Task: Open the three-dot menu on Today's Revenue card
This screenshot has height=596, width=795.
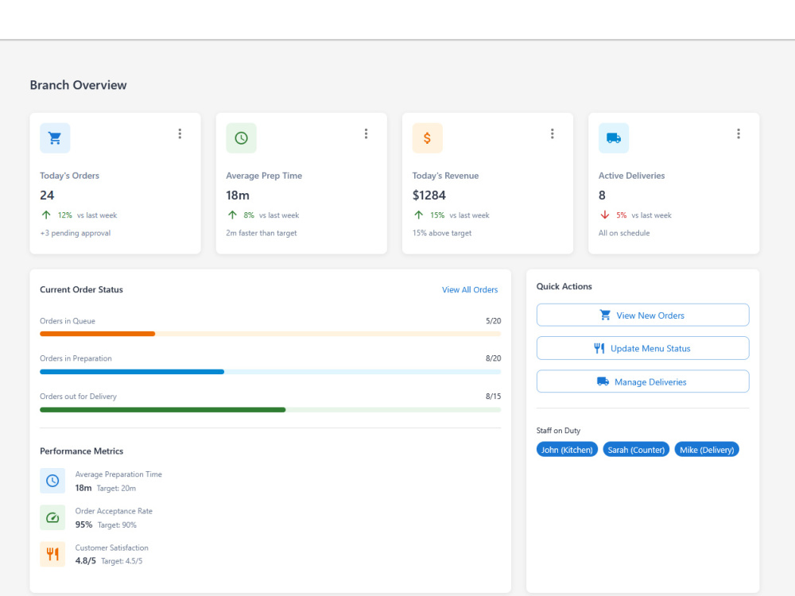Action: [x=553, y=134]
